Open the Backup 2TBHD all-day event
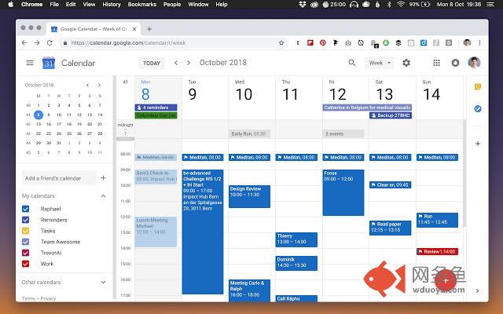503x314 pixels. click(391, 115)
